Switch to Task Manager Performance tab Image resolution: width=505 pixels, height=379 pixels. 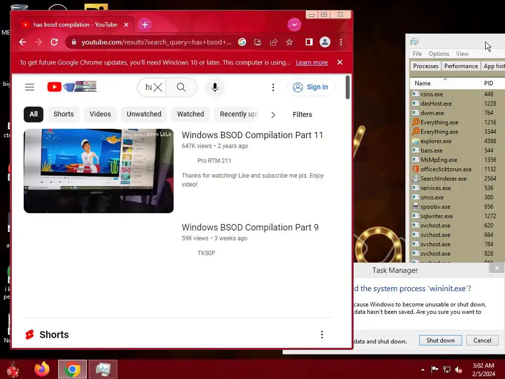[x=461, y=66]
